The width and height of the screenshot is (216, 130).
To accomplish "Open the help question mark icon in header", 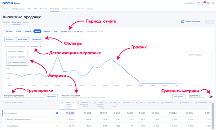I will point(208,3).
